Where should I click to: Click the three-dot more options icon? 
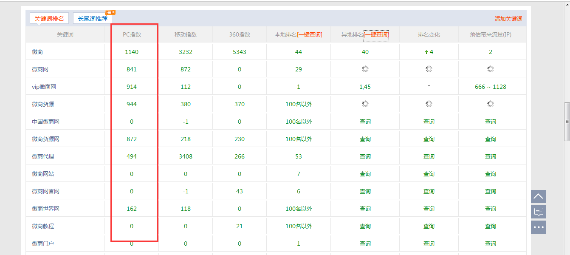click(538, 227)
